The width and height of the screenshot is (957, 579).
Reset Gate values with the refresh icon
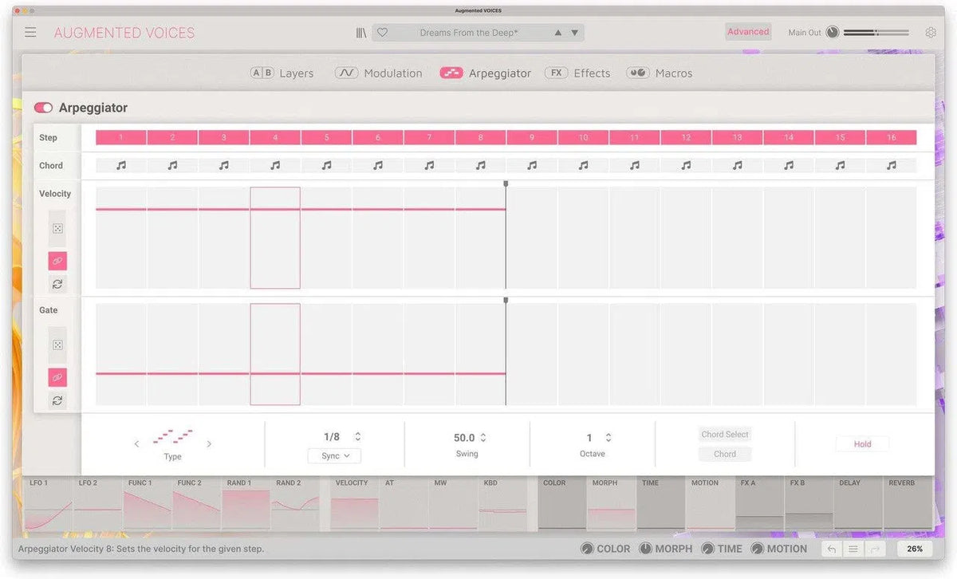pyautogui.click(x=57, y=400)
